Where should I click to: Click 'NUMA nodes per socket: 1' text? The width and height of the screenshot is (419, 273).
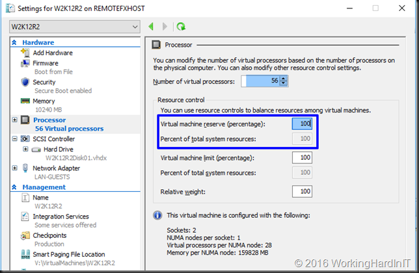204,237
